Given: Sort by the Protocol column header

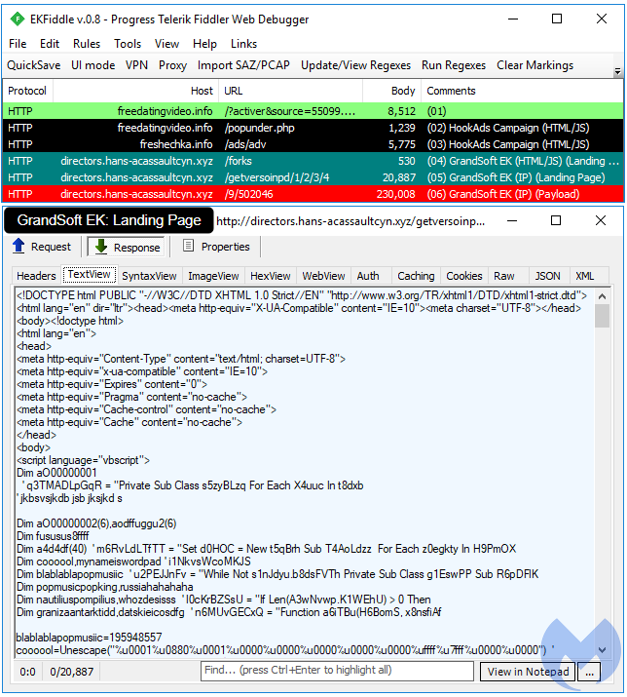Looking at the screenshot, I should pyautogui.click(x=27, y=91).
